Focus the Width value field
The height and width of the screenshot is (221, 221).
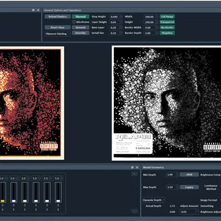pyautogui.click(x=150, y=17)
